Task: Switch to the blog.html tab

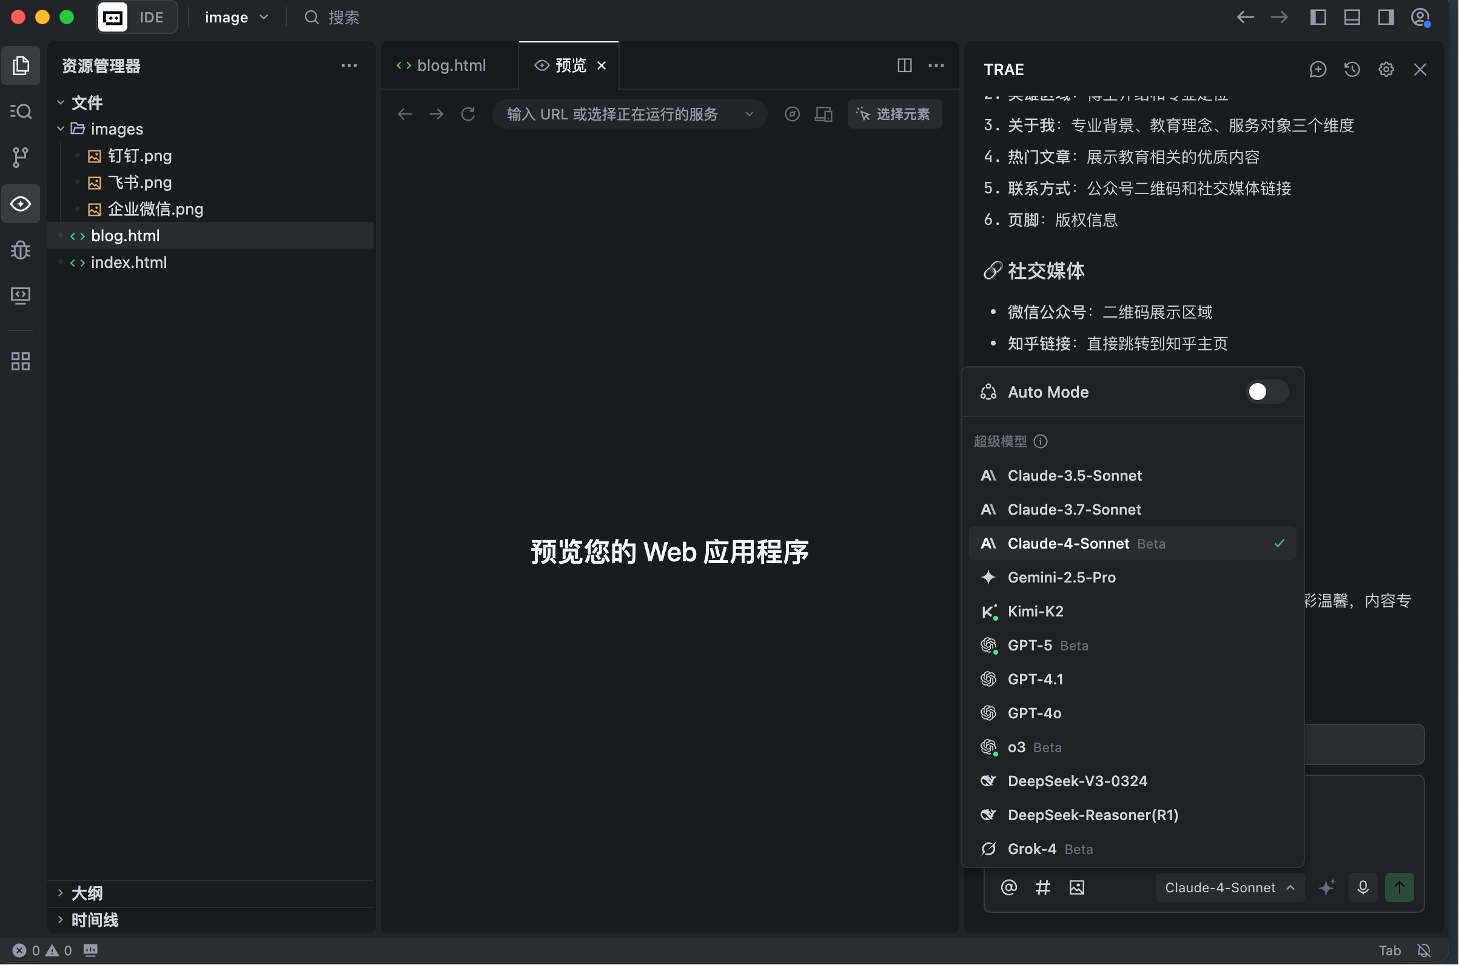Action: click(x=451, y=65)
